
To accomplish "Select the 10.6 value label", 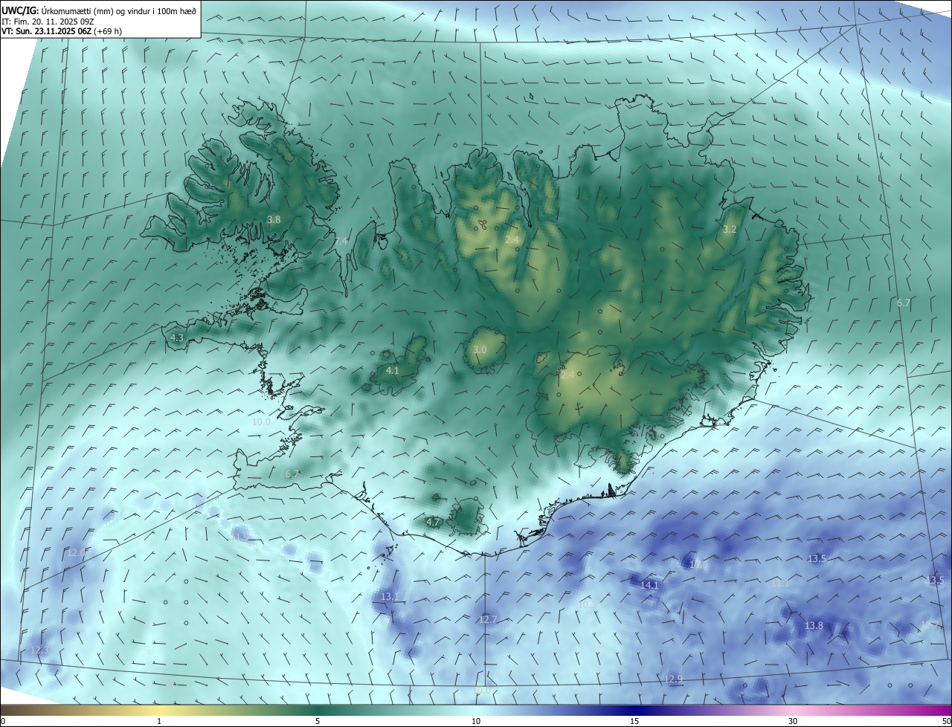I will 699,565.
